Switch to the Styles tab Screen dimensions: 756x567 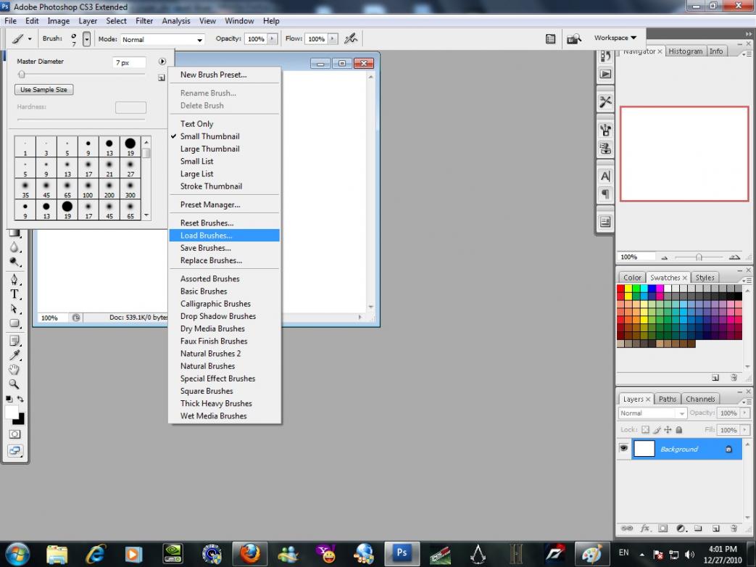coord(705,277)
